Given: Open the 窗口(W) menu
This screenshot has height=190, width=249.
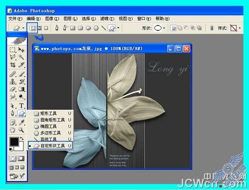Looking at the screenshot, I should point(144,19).
